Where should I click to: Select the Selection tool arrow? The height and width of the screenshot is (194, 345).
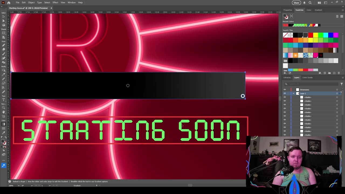click(x=4, y=17)
